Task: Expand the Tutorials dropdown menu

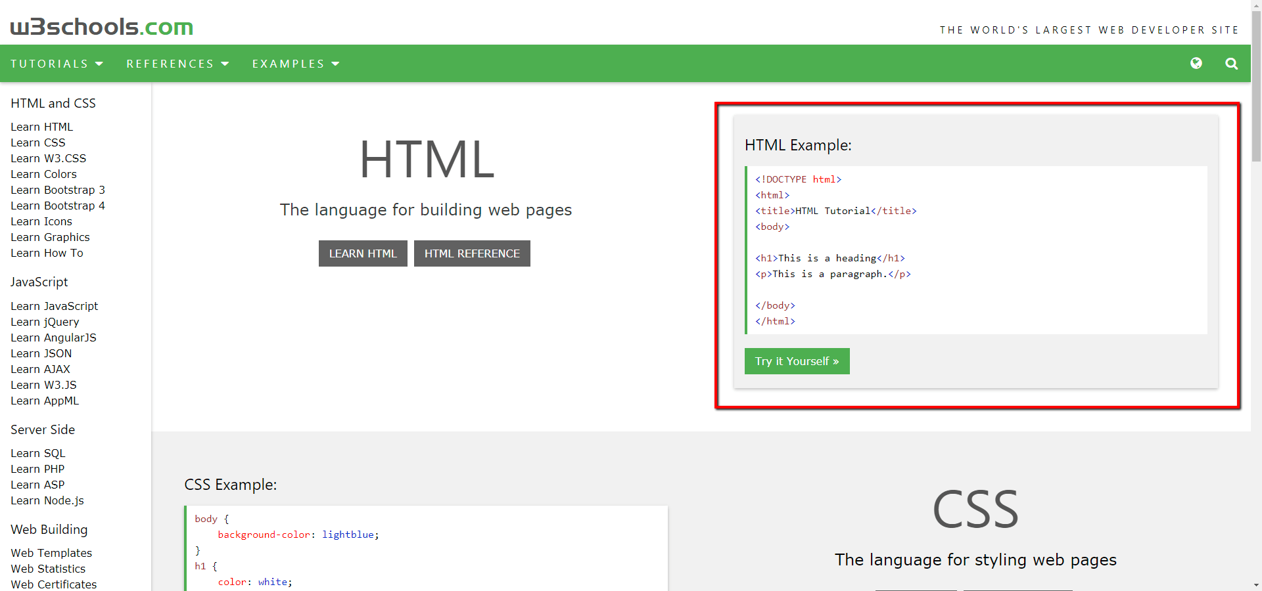Action: pos(57,64)
